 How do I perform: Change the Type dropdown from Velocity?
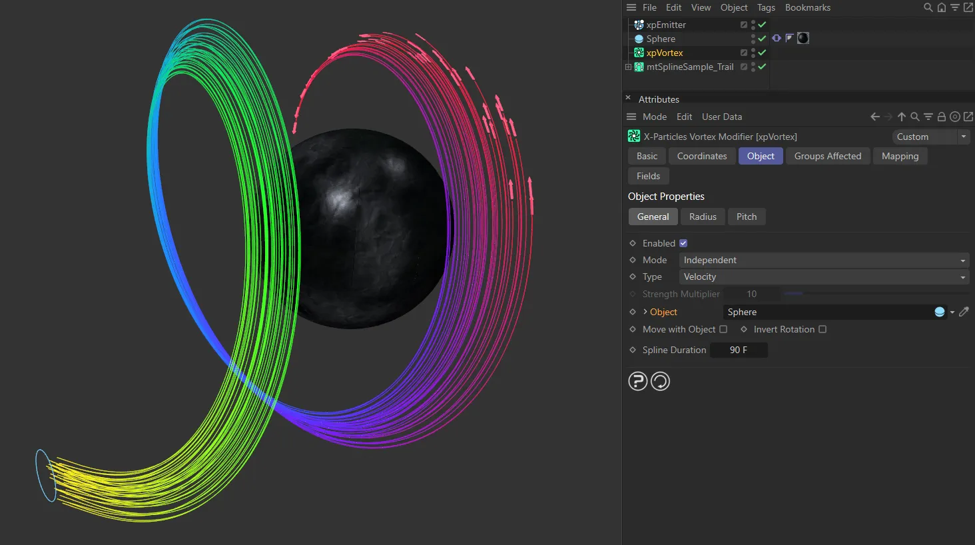click(824, 276)
